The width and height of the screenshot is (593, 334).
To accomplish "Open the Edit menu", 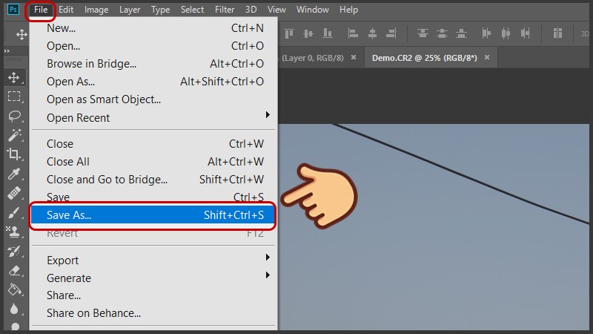I will [66, 10].
